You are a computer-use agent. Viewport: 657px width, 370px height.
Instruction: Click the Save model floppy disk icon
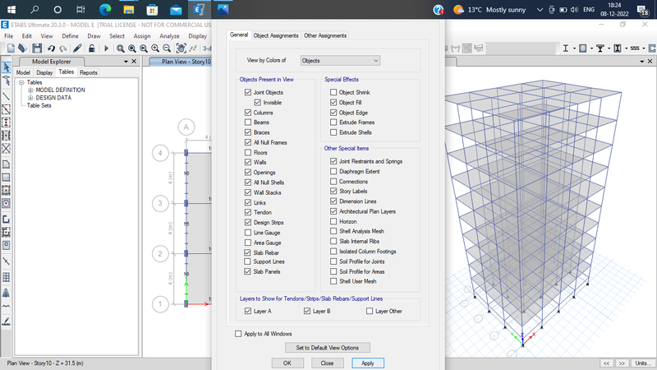click(x=37, y=49)
